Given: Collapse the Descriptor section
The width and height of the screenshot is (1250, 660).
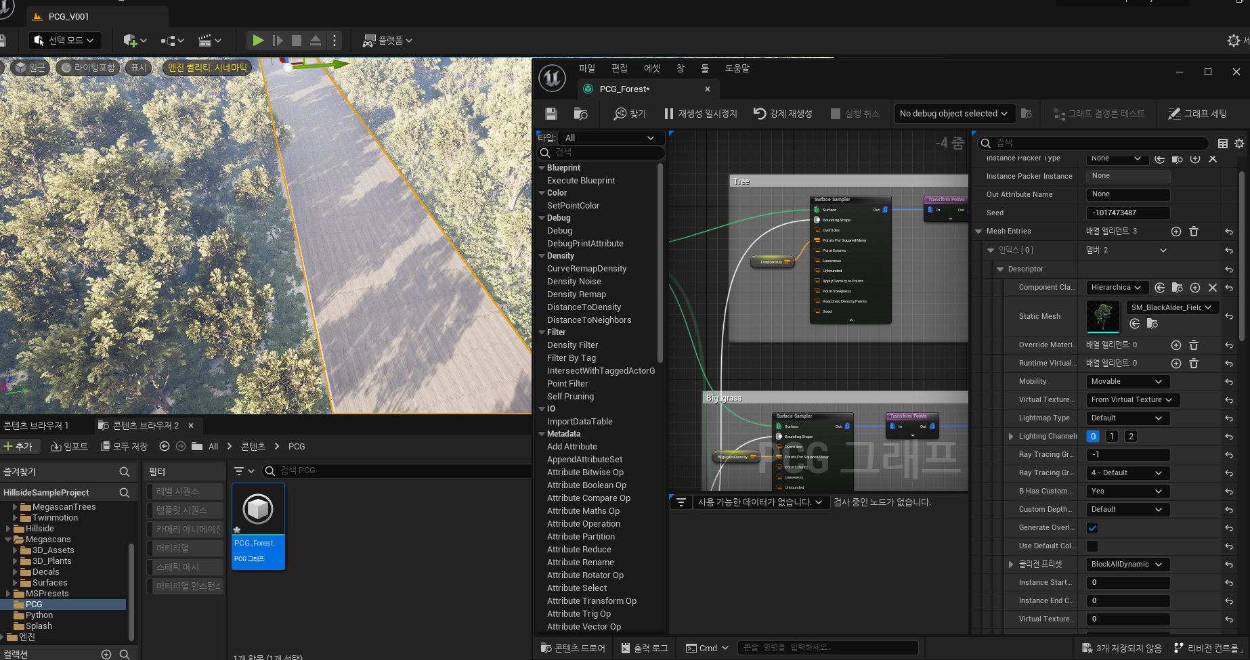Looking at the screenshot, I should coord(1000,269).
